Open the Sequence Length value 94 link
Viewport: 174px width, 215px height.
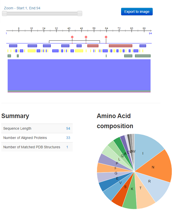pos(68,128)
